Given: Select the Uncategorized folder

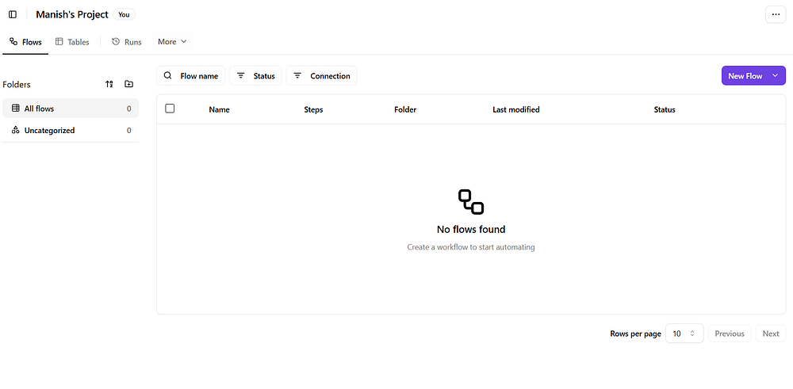Looking at the screenshot, I should pos(49,130).
